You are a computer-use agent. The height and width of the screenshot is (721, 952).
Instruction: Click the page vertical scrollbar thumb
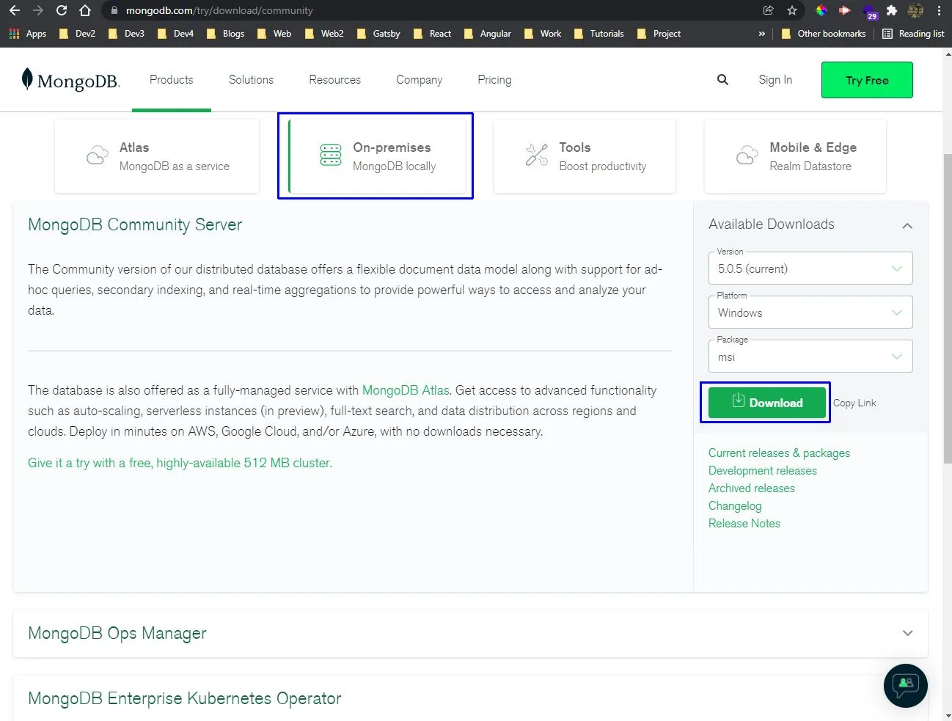[947, 308]
